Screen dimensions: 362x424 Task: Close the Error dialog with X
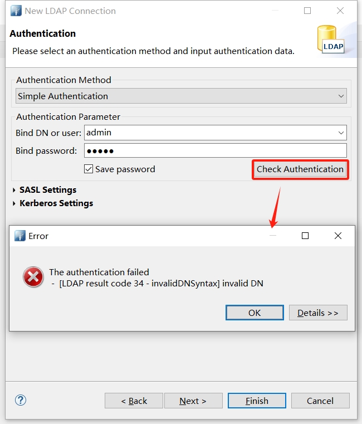pos(337,236)
